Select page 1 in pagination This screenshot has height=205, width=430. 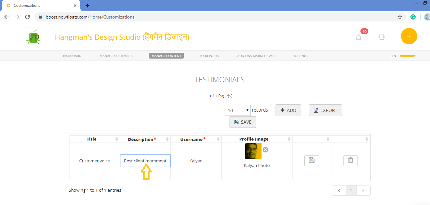(351, 190)
